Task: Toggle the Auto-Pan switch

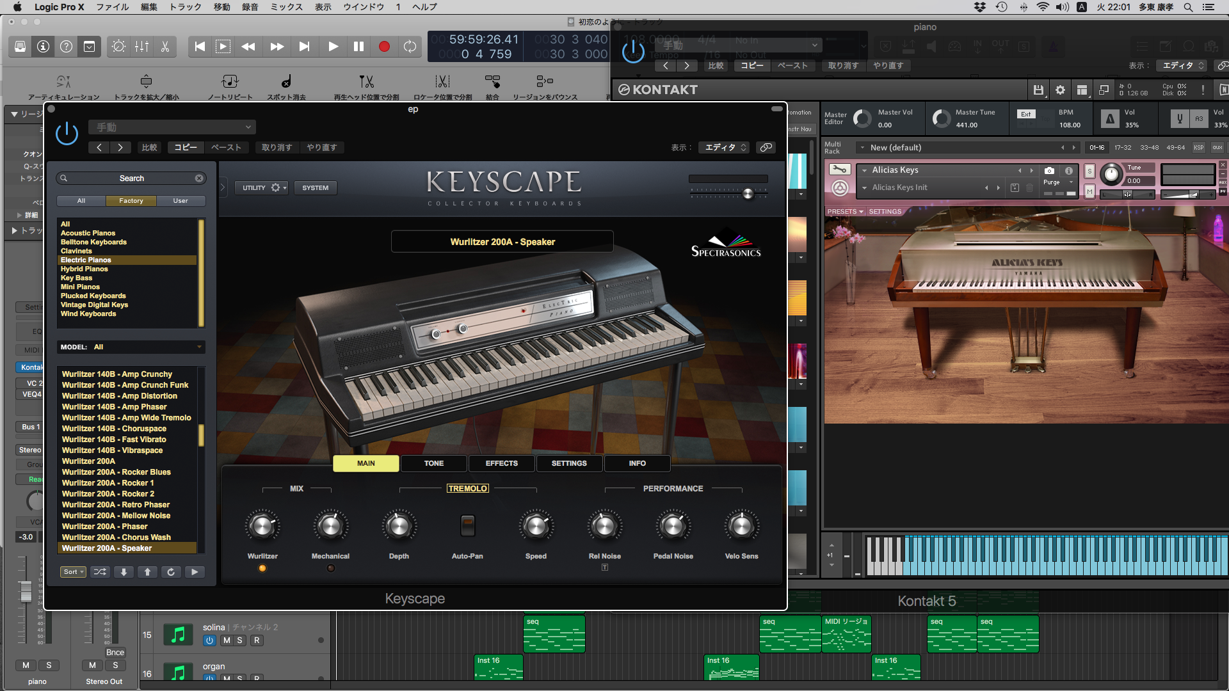Action: click(467, 526)
